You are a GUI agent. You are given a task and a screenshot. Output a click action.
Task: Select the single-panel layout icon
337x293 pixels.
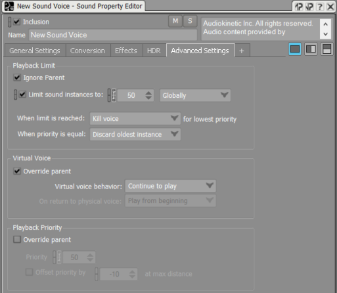tap(294, 49)
